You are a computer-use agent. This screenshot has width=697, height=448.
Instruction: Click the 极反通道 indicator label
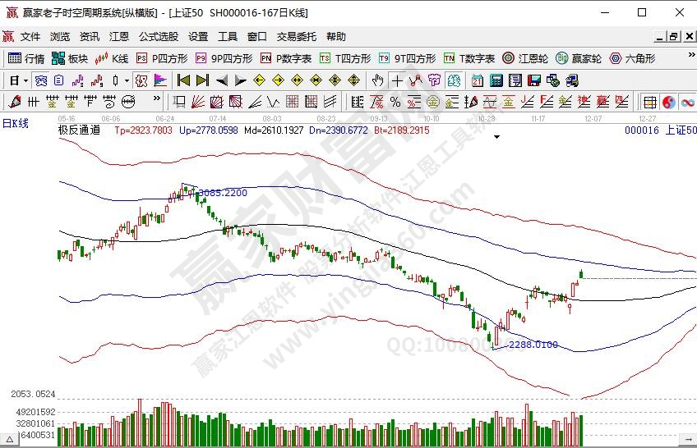(x=79, y=130)
